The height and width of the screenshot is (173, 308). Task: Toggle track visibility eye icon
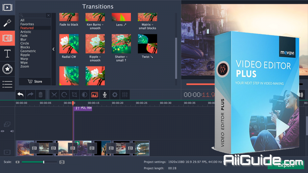pyautogui.click(x=3, y=131)
